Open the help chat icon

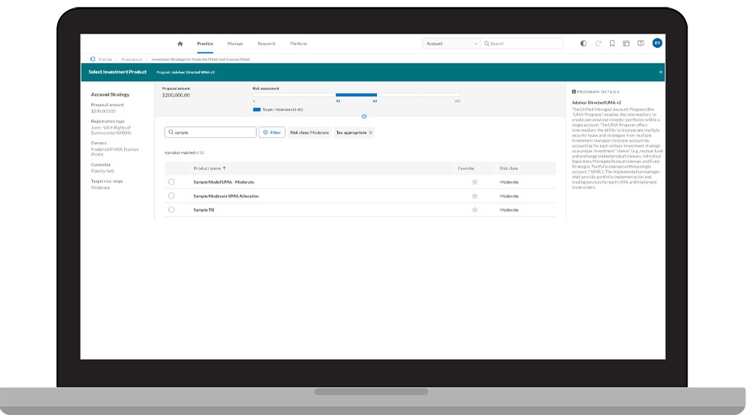click(x=640, y=43)
